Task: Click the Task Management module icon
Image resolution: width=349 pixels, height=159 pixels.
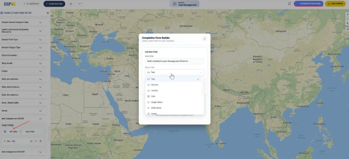Action: tap(174, 4)
